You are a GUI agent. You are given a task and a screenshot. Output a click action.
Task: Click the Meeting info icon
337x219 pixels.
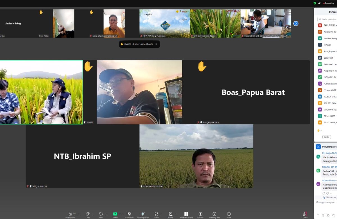(x=214, y=214)
